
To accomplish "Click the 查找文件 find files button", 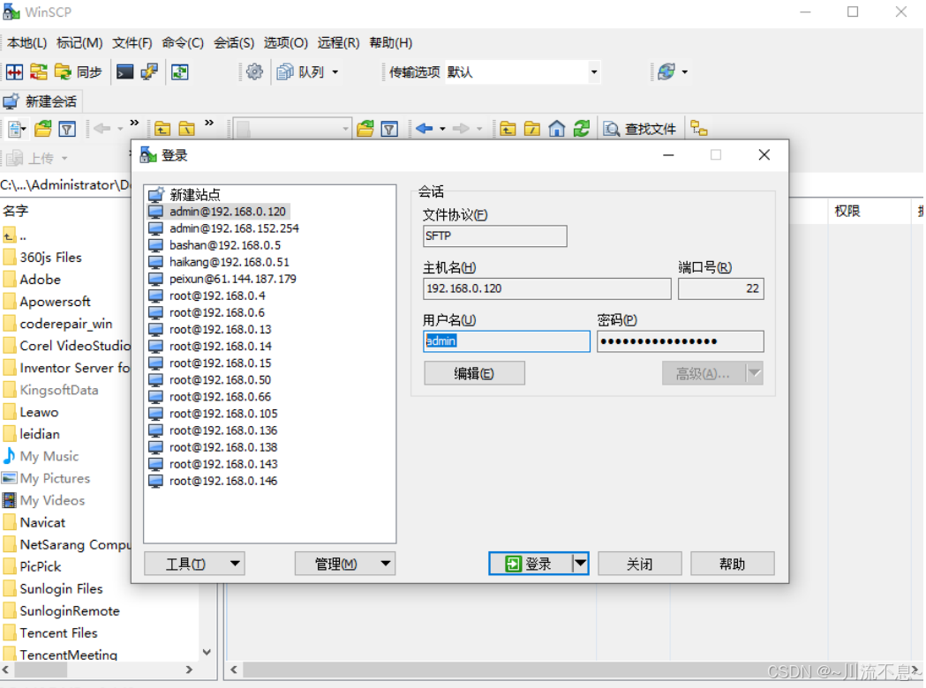I will (x=640, y=129).
